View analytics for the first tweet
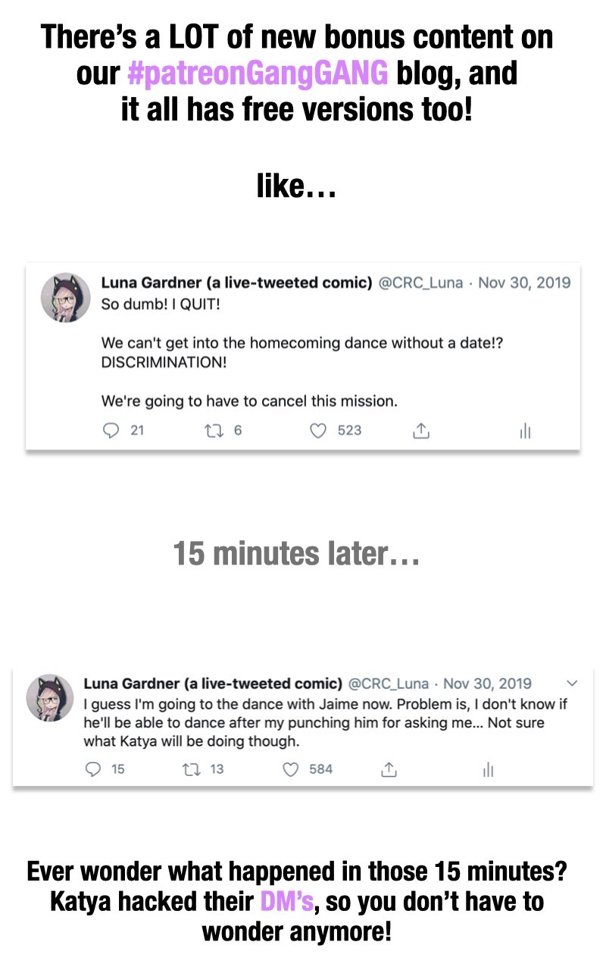 (x=525, y=430)
